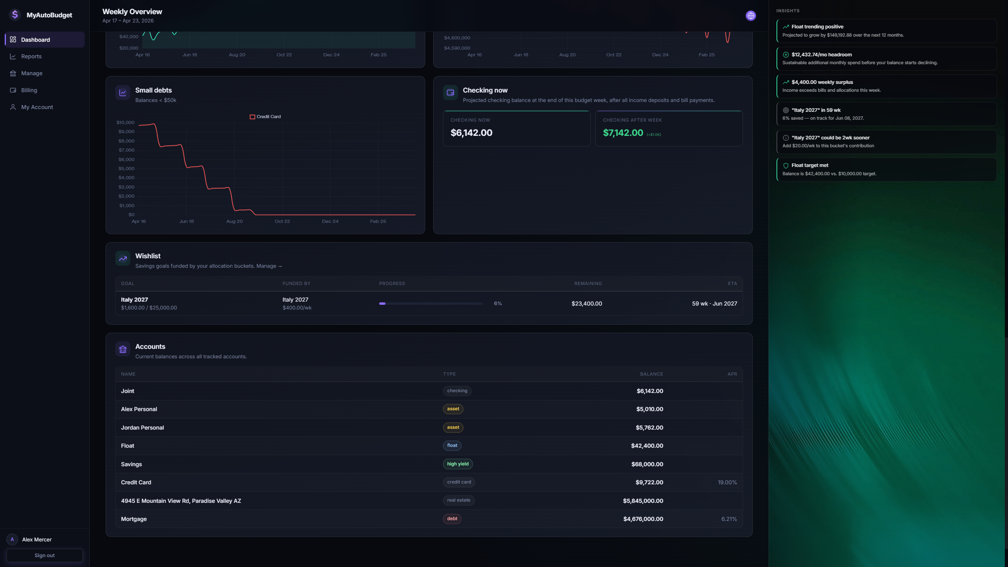
Task: Click the $68,000.00 Savings balance
Action: click(x=647, y=464)
